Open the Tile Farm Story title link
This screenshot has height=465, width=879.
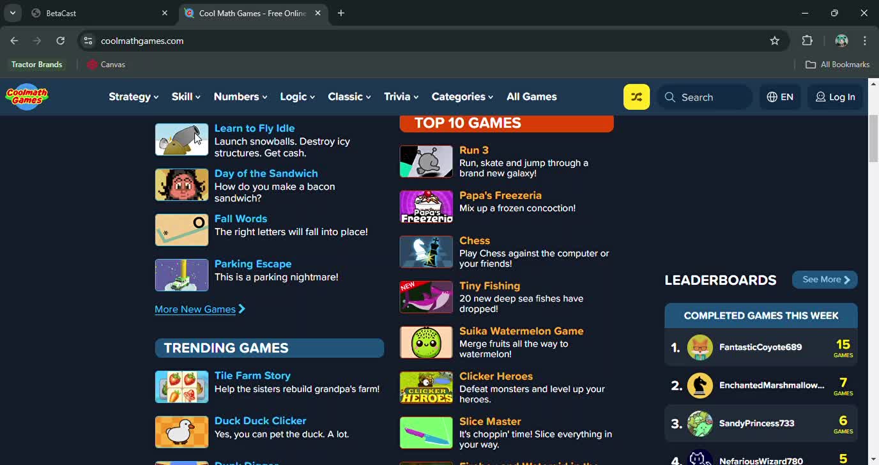click(252, 376)
